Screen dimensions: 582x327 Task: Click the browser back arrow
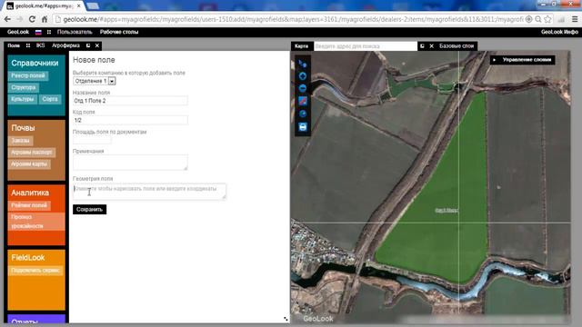click(7, 19)
